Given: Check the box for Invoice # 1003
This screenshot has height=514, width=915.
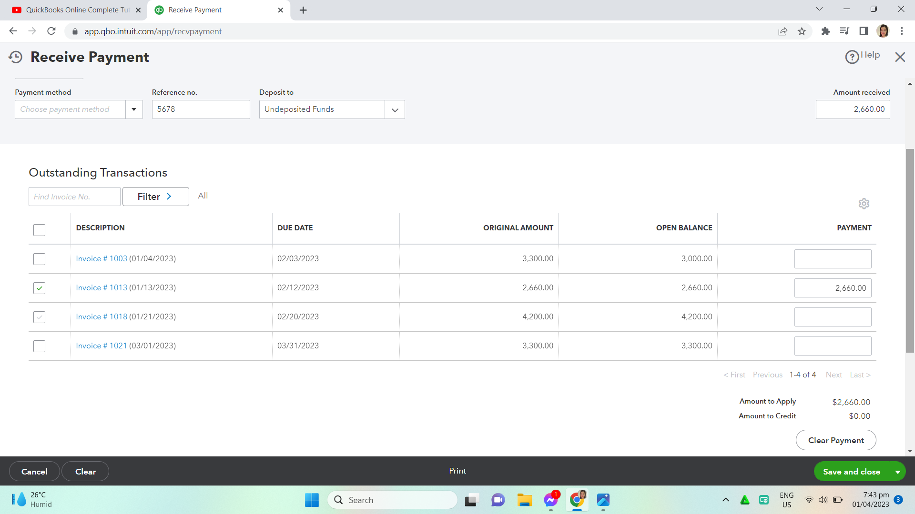Looking at the screenshot, I should coord(39,259).
